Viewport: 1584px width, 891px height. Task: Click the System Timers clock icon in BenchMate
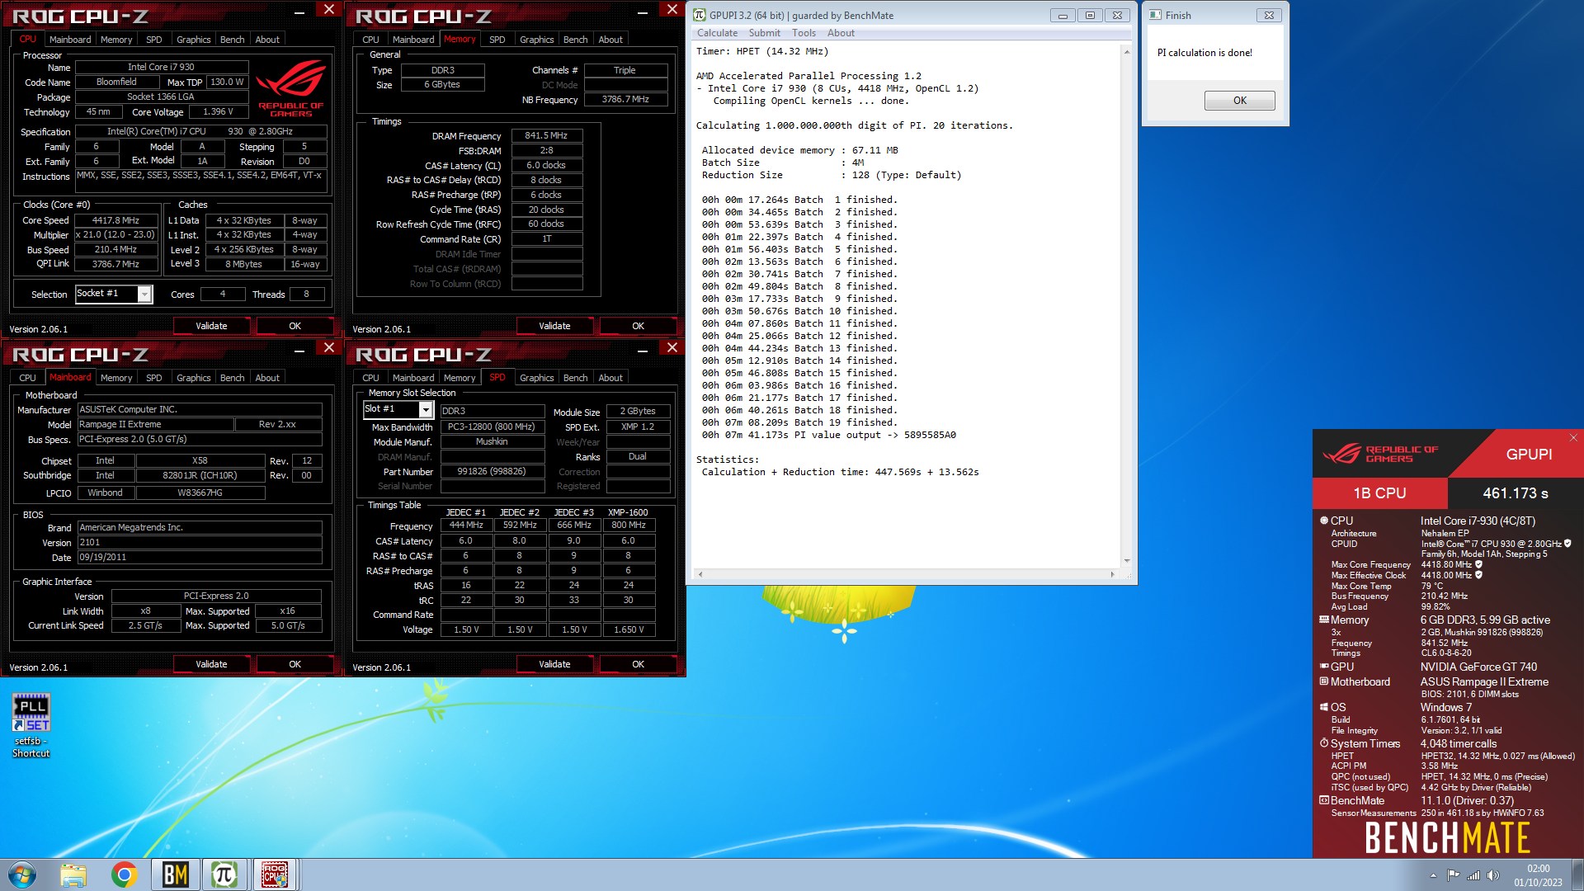[x=1324, y=743]
